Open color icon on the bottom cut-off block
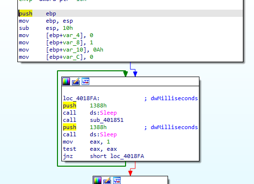The height and width of the screenshot is (184, 254). [98, 181]
